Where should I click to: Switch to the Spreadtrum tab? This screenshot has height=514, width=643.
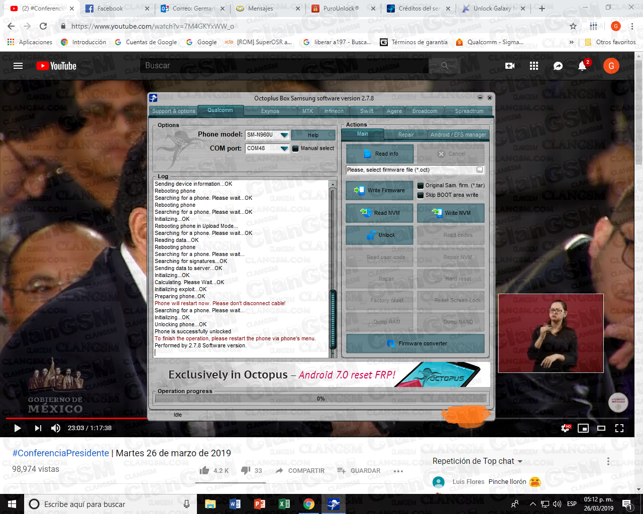tap(469, 111)
